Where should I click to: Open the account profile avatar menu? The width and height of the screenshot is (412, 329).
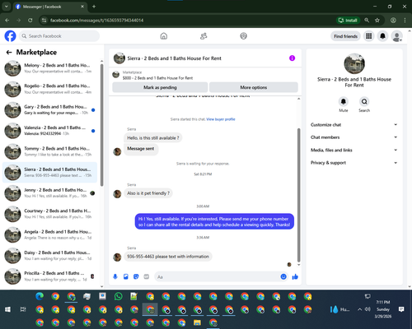coord(396,36)
